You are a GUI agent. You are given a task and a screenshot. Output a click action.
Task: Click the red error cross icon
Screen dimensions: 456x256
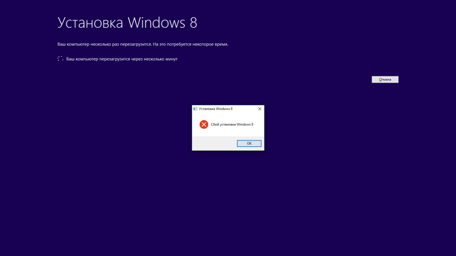[203, 125]
